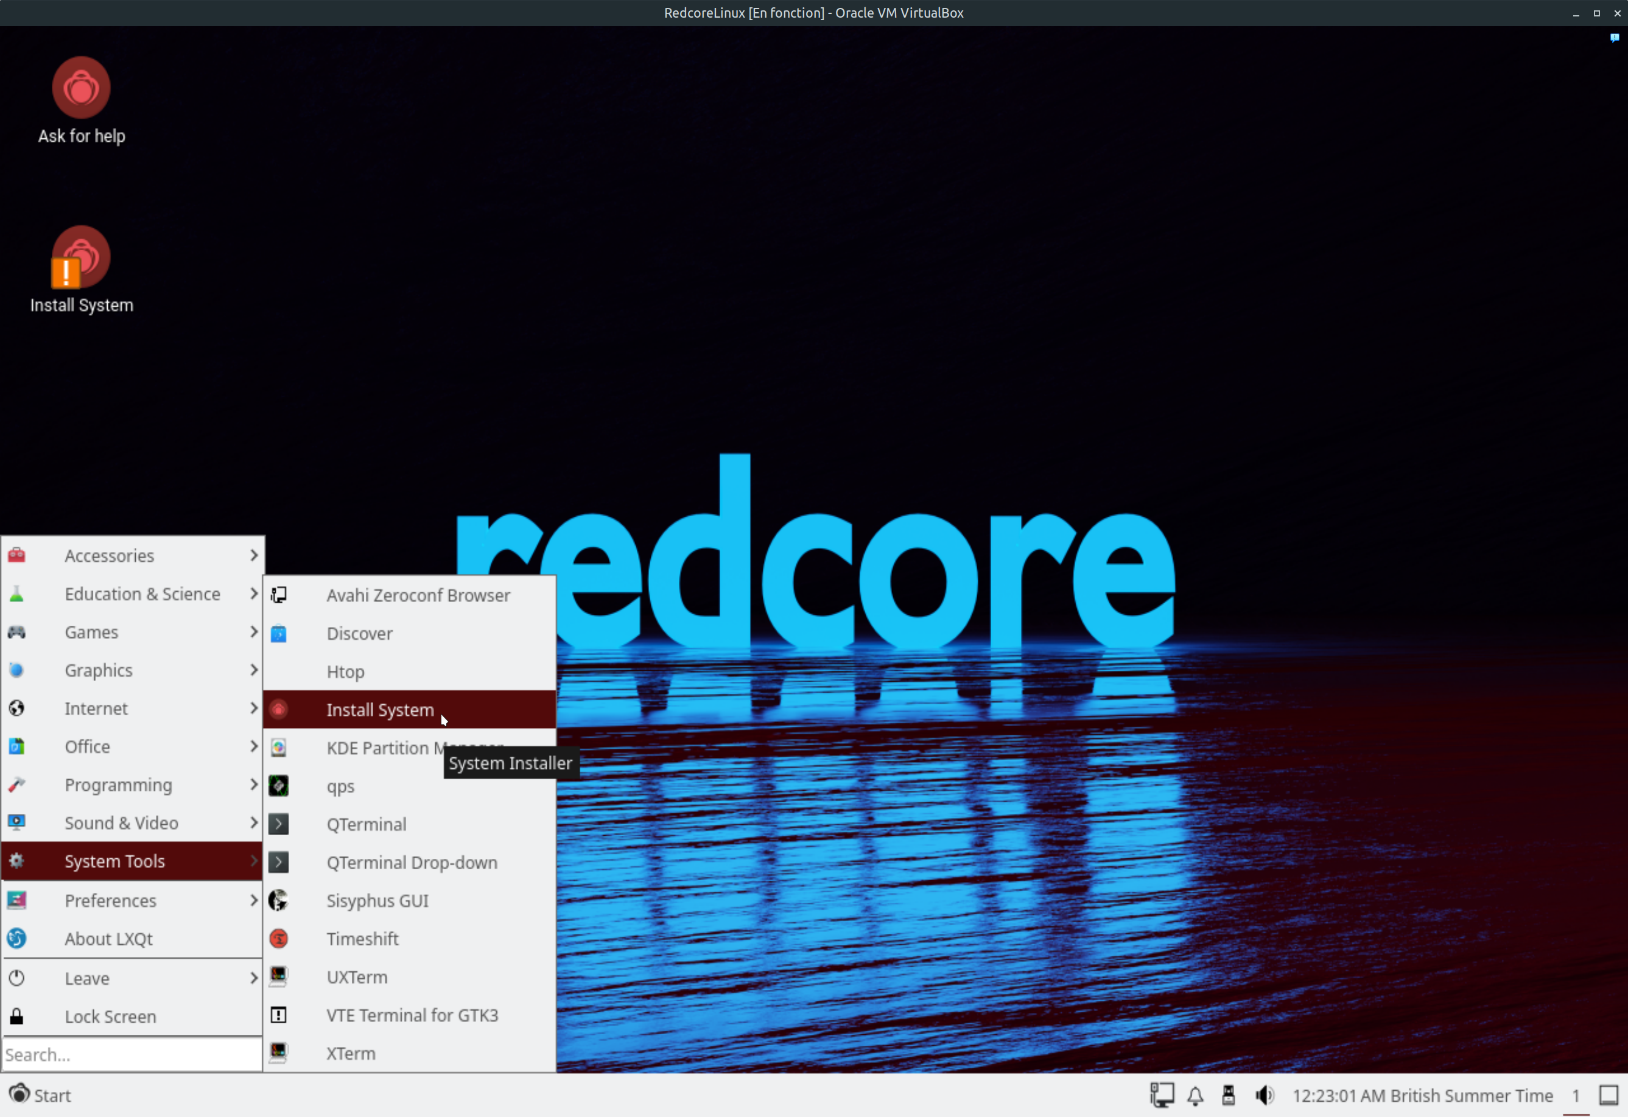Click the volume speaker tray icon
Viewport: 1628px width, 1117px height.
coord(1265,1095)
